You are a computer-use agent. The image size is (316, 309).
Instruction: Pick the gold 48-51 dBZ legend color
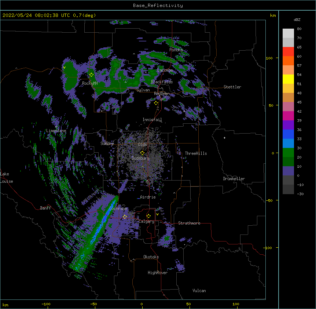coord(288,88)
